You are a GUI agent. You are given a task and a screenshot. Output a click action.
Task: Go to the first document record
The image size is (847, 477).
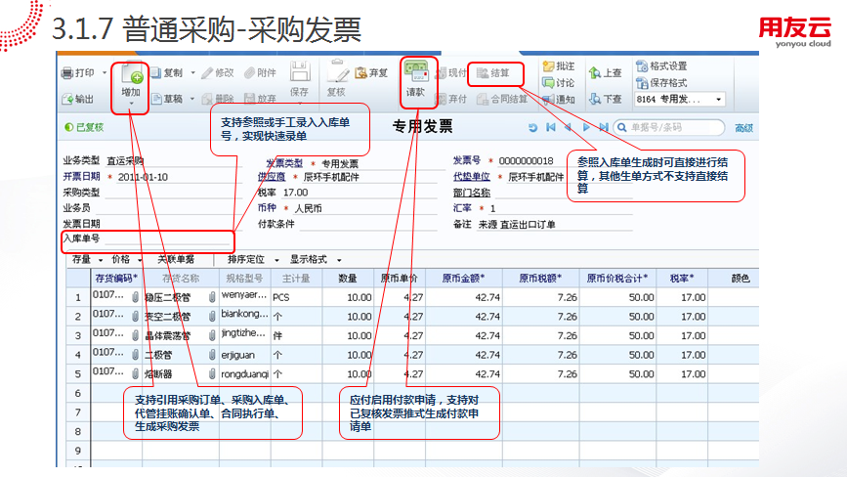click(551, 127)
